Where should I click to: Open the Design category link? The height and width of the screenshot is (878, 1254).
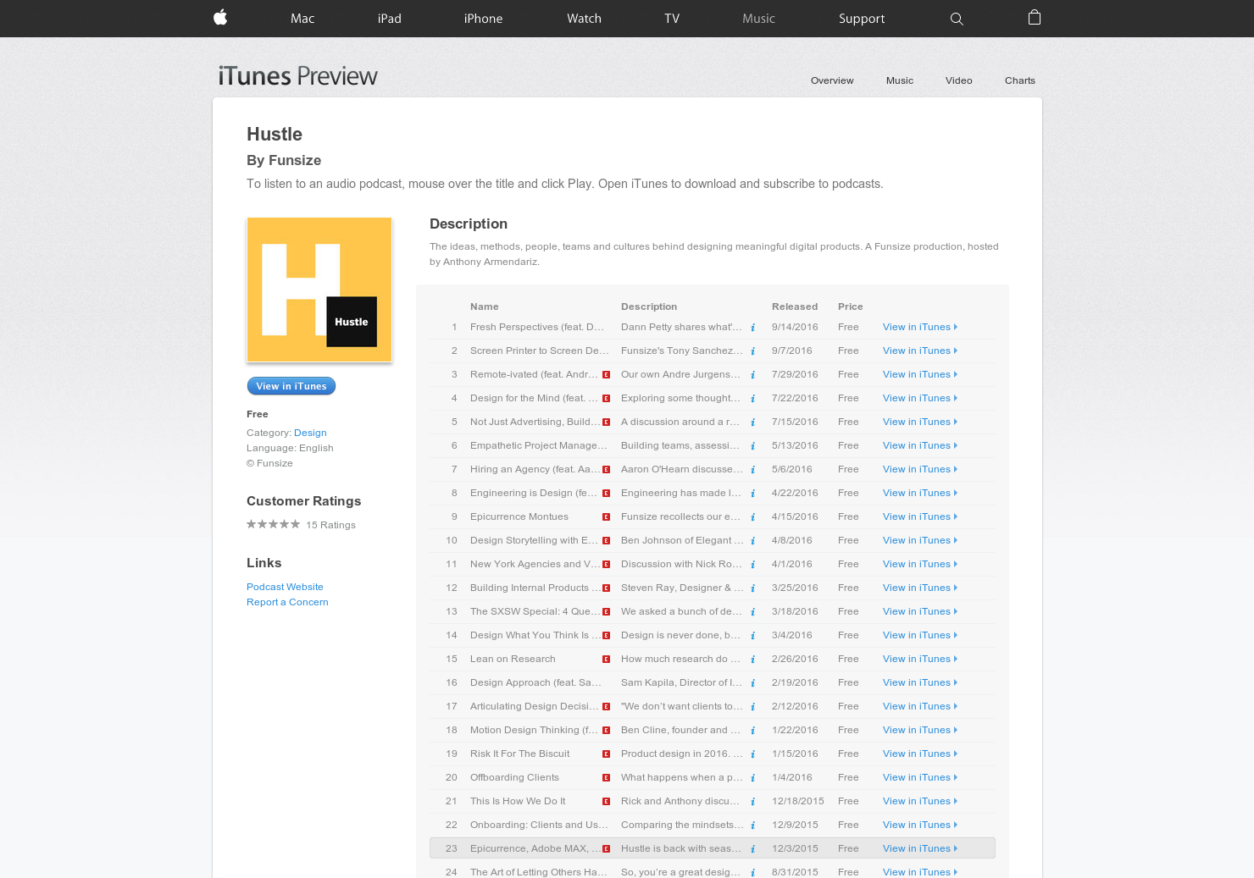tap(310, 433)
